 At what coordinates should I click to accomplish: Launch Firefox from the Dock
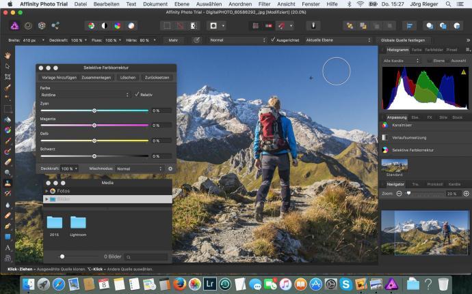pyautogui.click(x=179, y=284)
